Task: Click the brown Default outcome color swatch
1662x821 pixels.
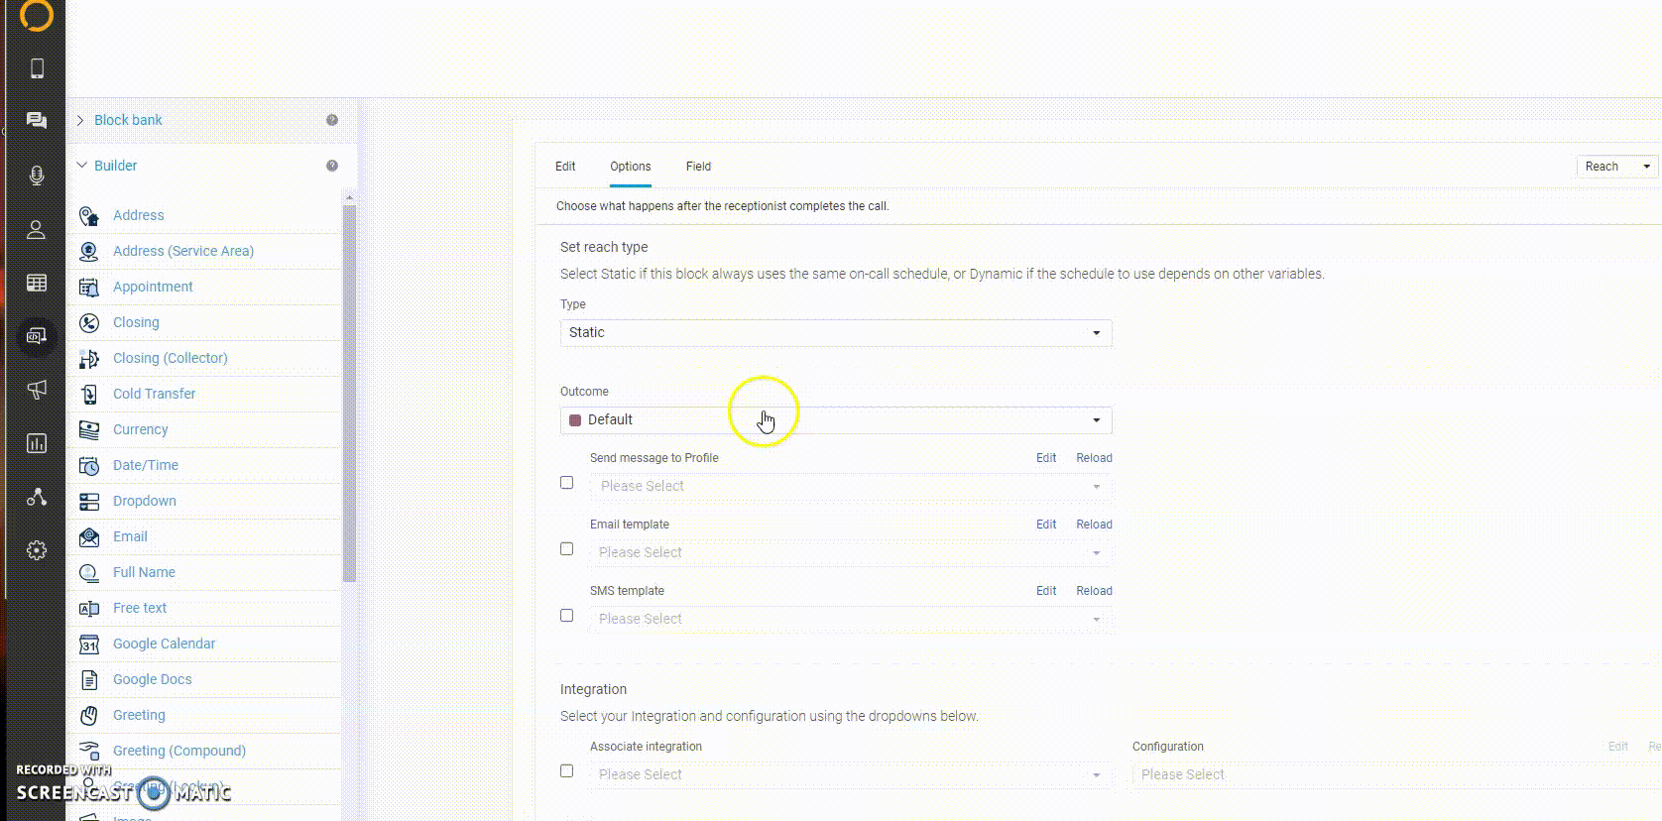Action: 575,420
